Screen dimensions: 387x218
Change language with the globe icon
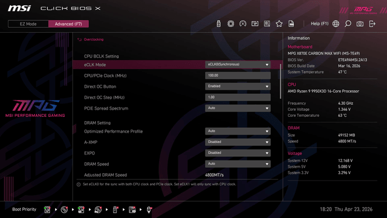coord(336,24)
